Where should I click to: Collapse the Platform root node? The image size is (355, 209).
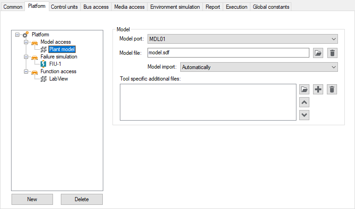coord(17,35)
